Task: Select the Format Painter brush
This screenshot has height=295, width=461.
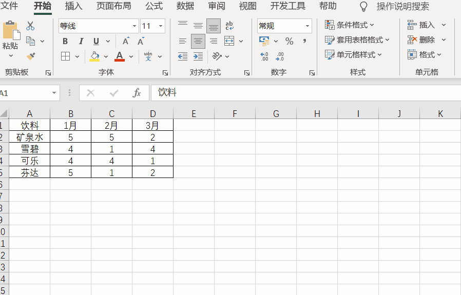Action: (31, 56)
